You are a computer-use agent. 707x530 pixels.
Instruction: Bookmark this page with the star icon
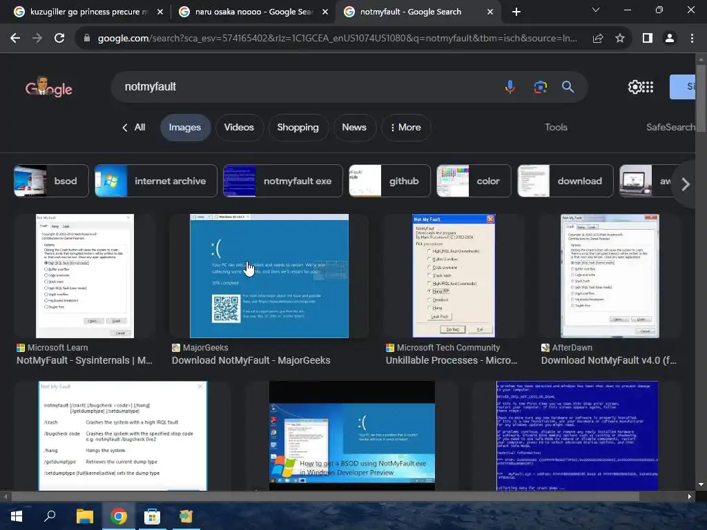[x=620, y=39]
